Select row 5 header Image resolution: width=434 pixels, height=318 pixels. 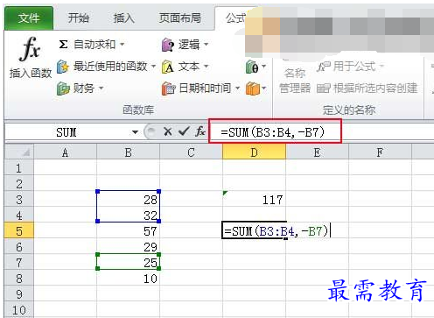19,231
